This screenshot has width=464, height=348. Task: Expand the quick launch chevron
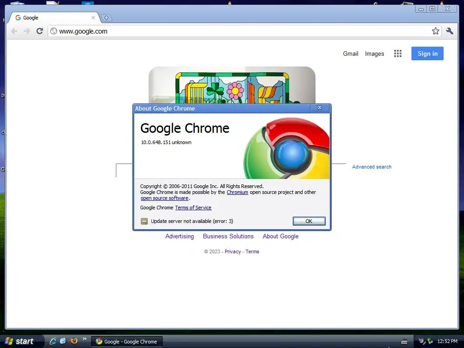pos(85,339)
